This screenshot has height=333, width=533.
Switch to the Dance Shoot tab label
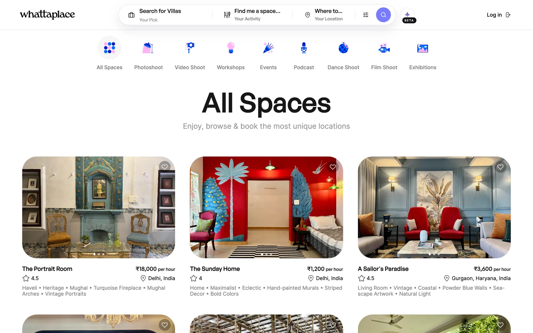click(x=344, y=67)
